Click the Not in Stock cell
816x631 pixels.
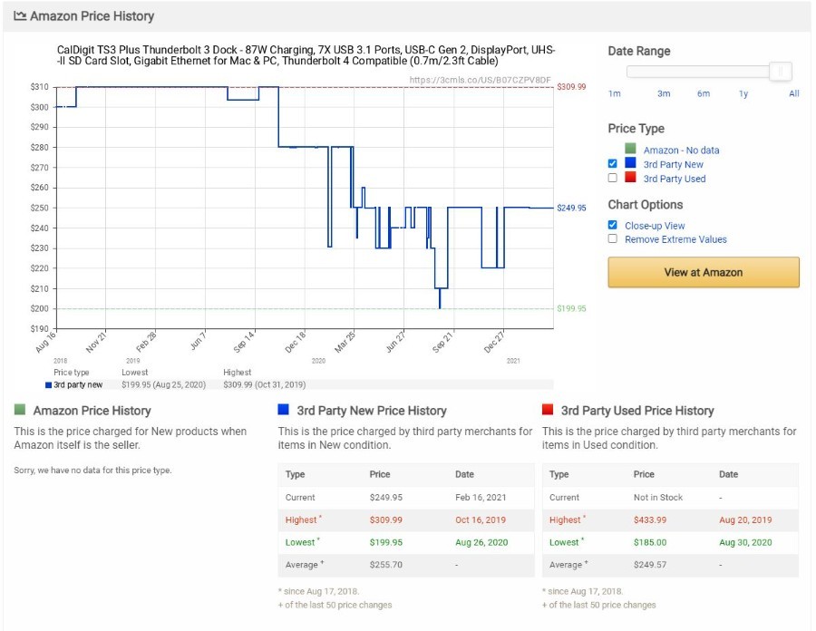pos(658,498)
